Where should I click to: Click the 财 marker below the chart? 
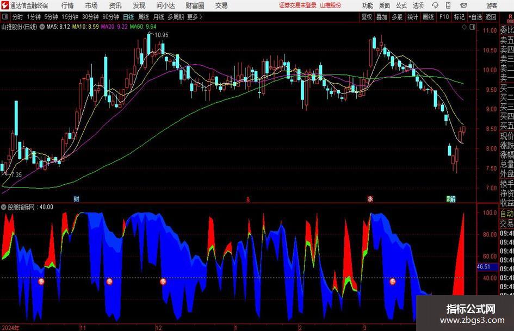pyautogui.click(x=76, y=198)
